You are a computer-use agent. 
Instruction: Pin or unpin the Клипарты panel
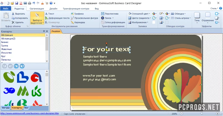click(x=44, y=31)
